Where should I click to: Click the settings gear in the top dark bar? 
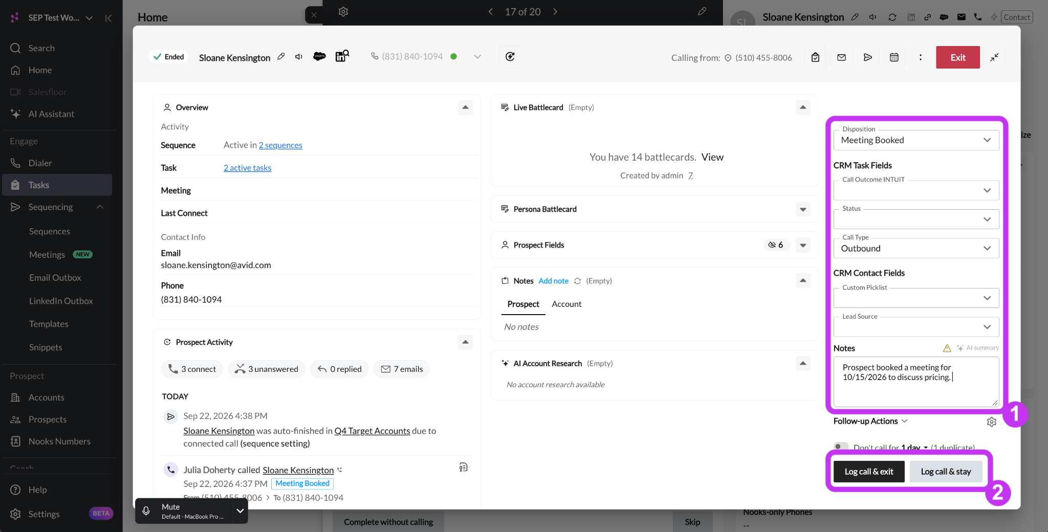(343, 12)
